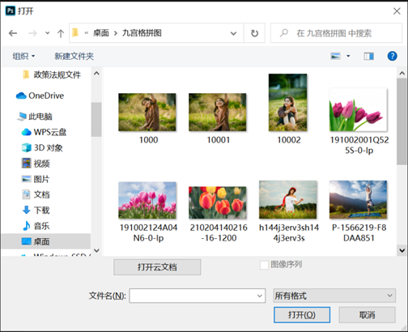Screen dimensions: 408x332
Task: Click the 取消 button
Action: pyautogui.click(x=368, y=315)
